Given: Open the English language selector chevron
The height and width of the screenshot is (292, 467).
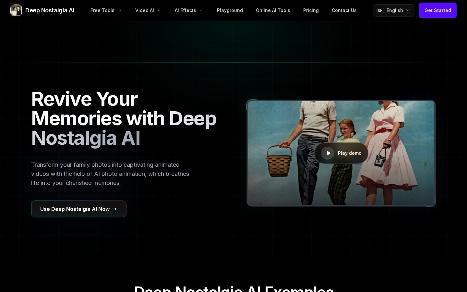Looking at the screenshot, I should [408, 10].
